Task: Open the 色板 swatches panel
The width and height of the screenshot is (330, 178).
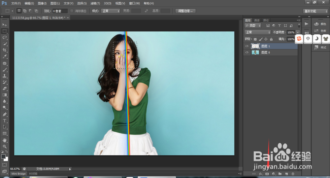Action: point(320,31)
